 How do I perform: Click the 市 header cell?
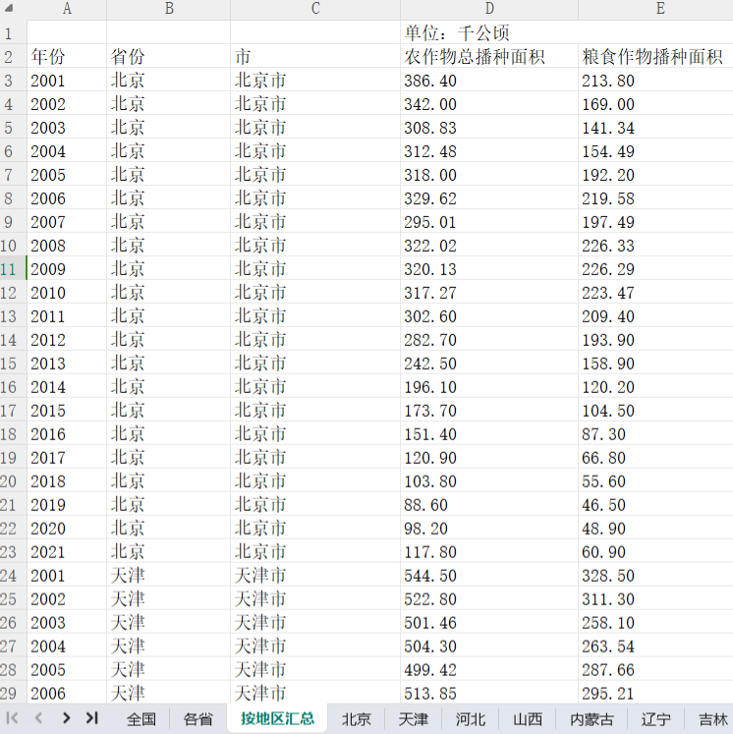click(x=315, y=57)
